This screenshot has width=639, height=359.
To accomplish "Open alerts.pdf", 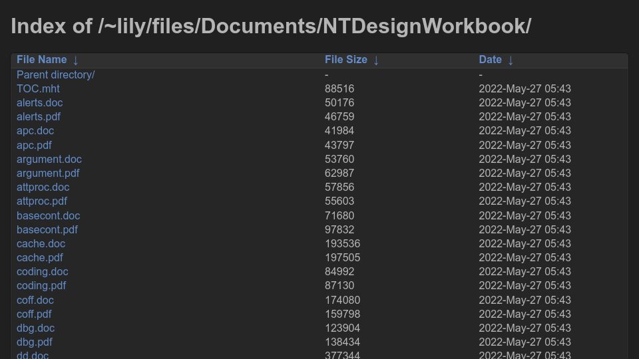I will click(x=39, y=117).
